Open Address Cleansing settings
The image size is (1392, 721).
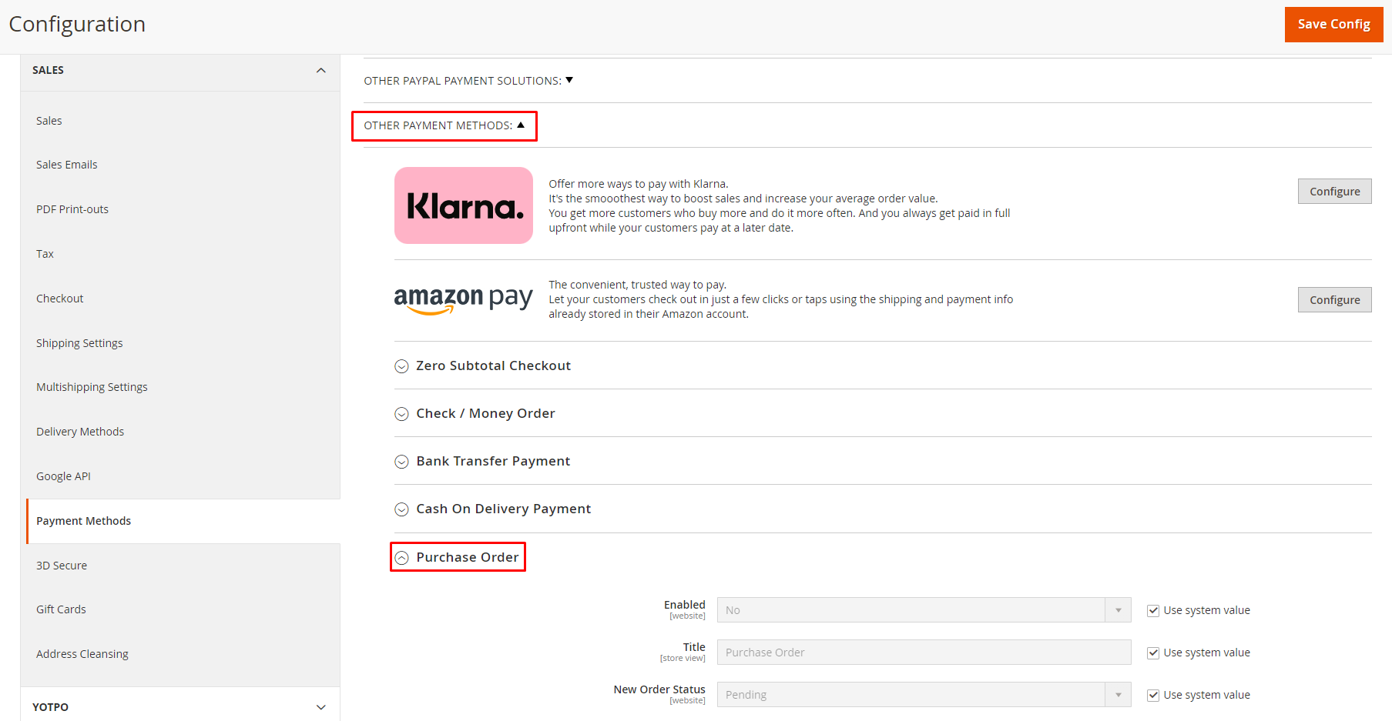click(82, 654)
